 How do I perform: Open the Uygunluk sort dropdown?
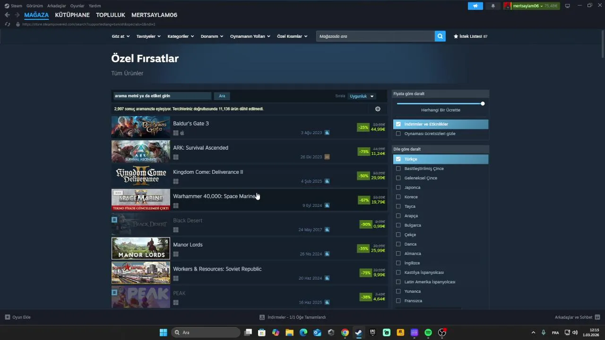[x=362, y=96]
